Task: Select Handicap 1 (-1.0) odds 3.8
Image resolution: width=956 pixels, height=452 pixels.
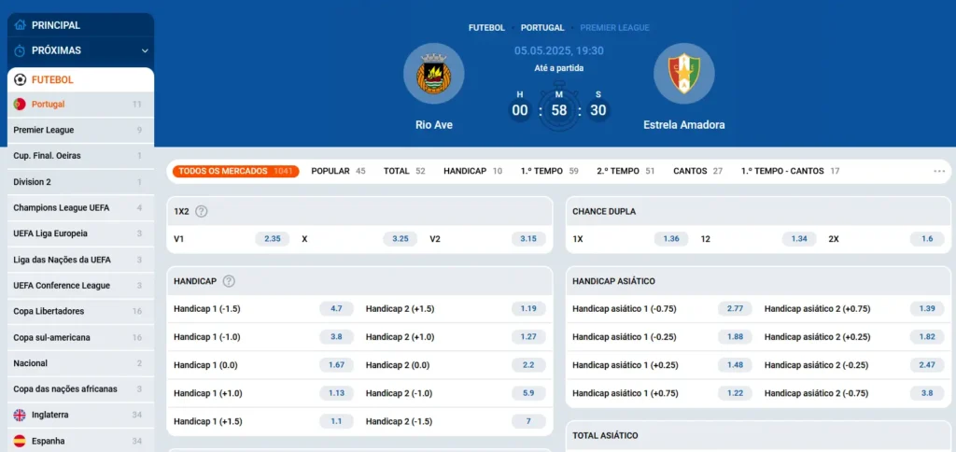Action: click(336, 337)
